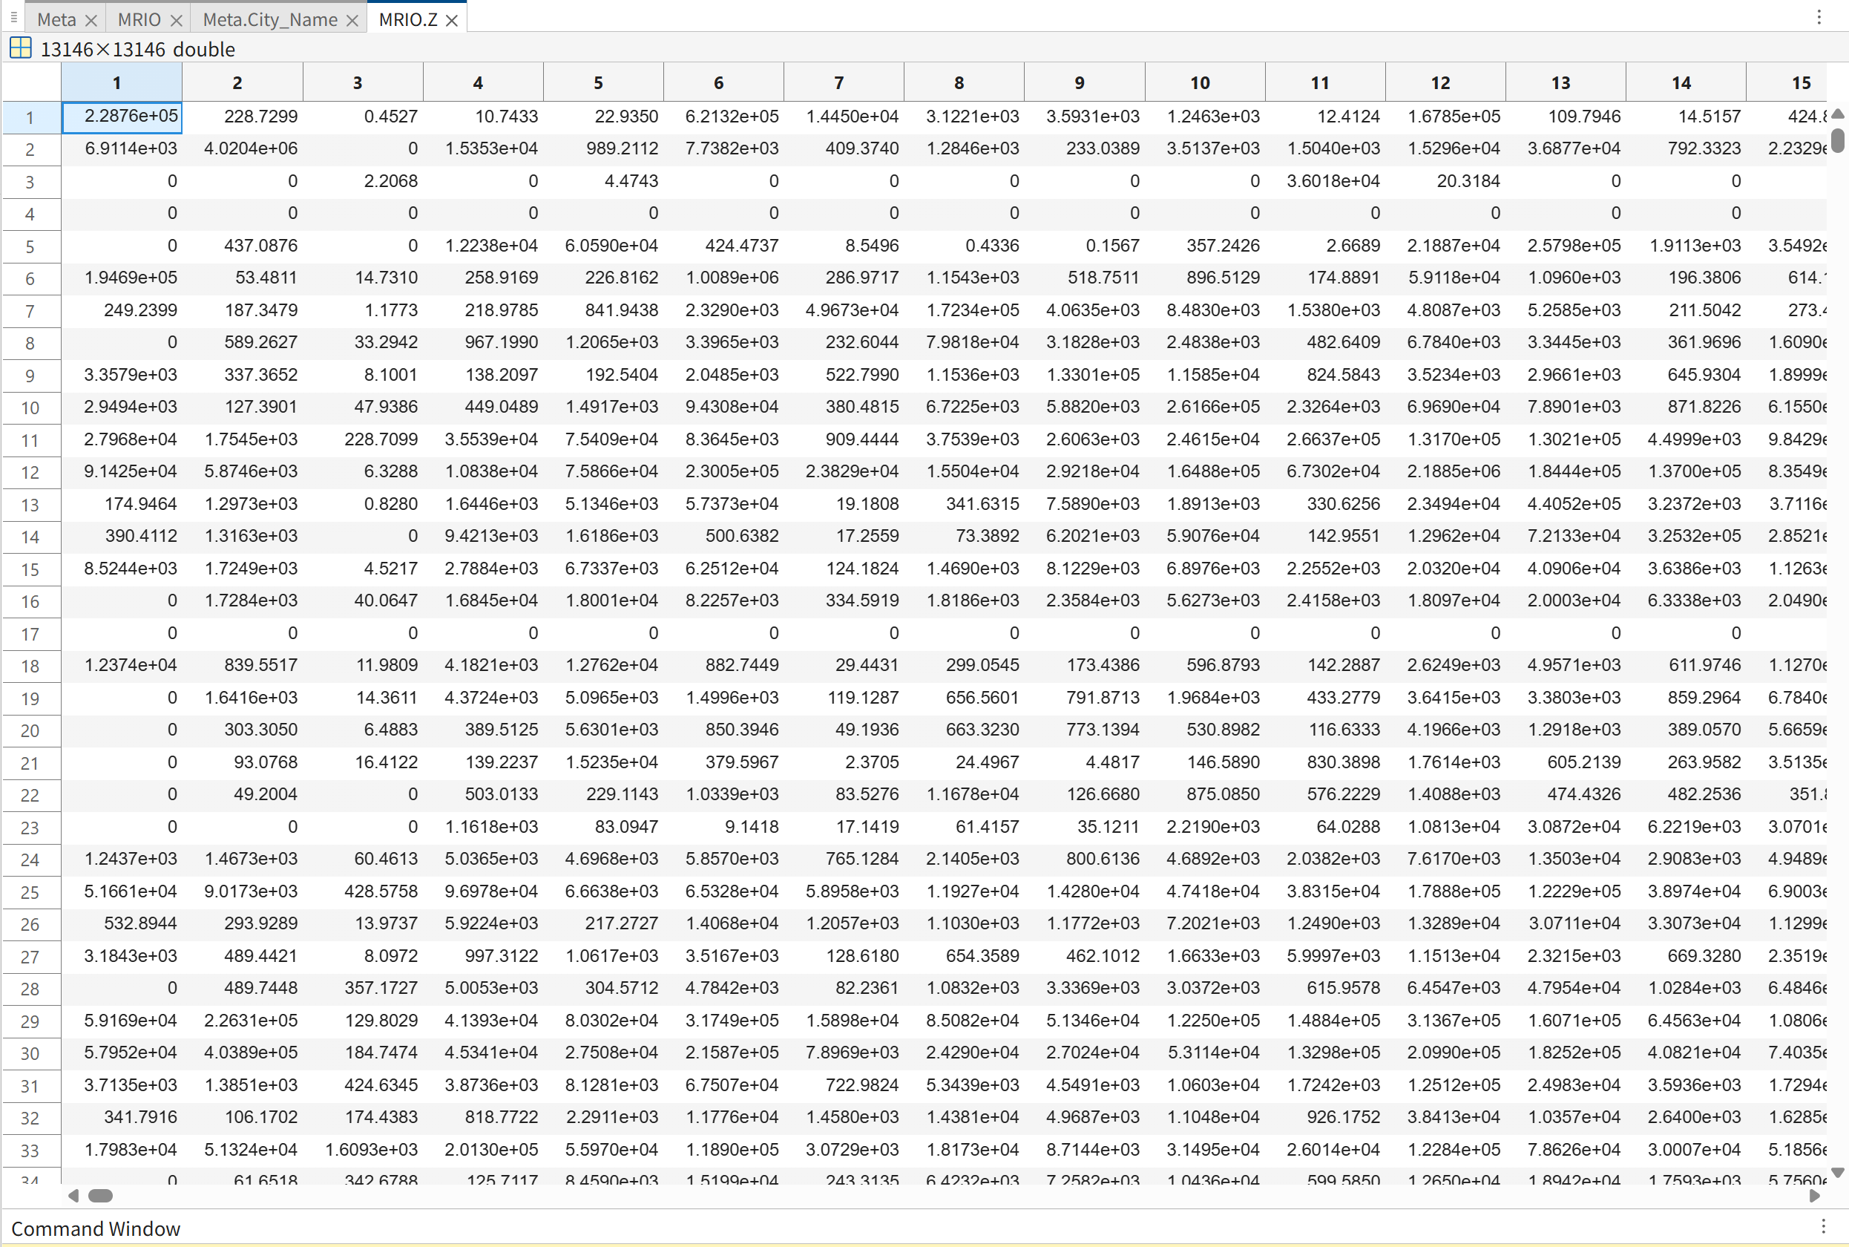Close the Meta.City_Name tab
Screen dimensions: 1849x1247
pos(352,21)
